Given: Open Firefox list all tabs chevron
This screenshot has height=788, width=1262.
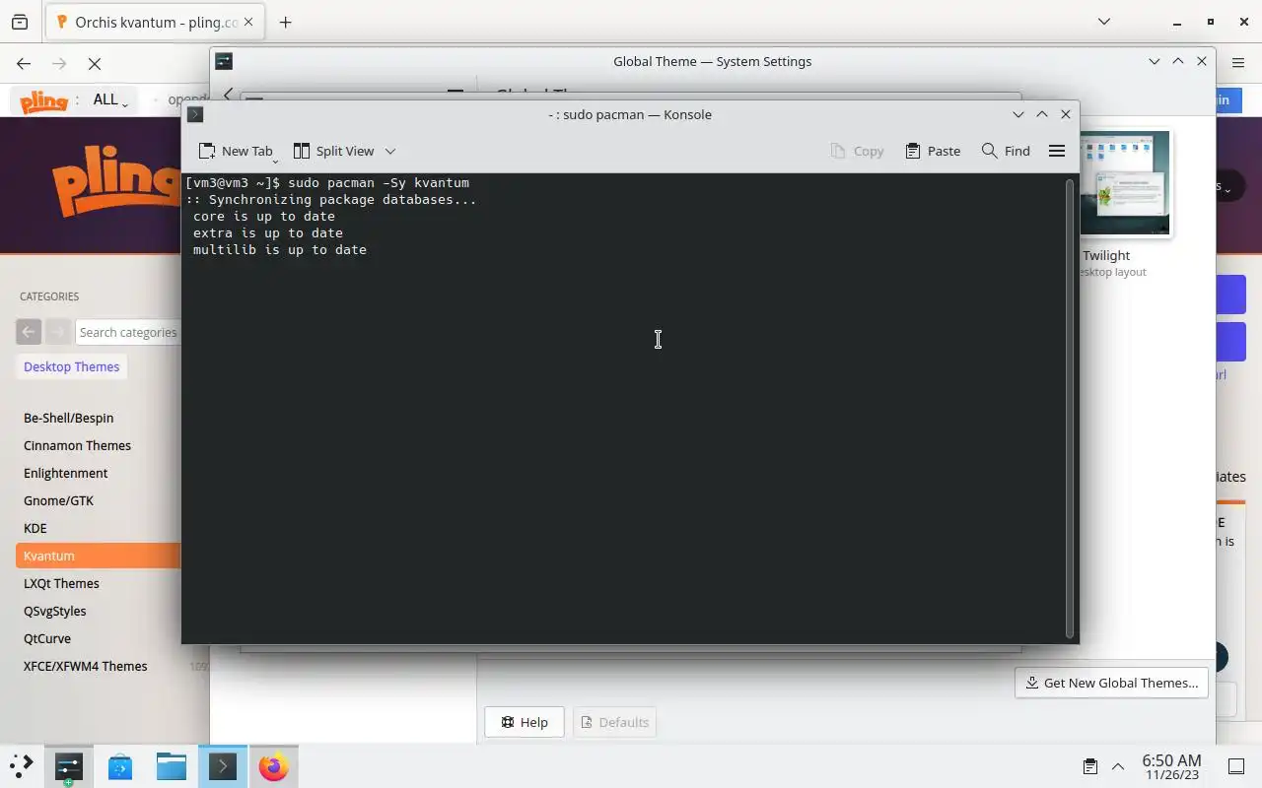Looking at the screenshot, I should pyautogui.click(x=1104, y=22).
